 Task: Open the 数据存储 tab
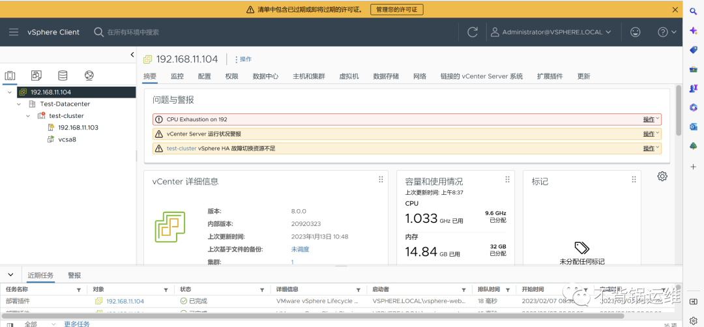coord(386,76)
